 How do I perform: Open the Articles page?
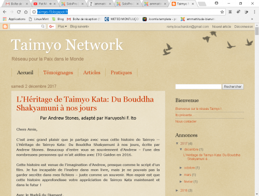[x=92, y=73]
